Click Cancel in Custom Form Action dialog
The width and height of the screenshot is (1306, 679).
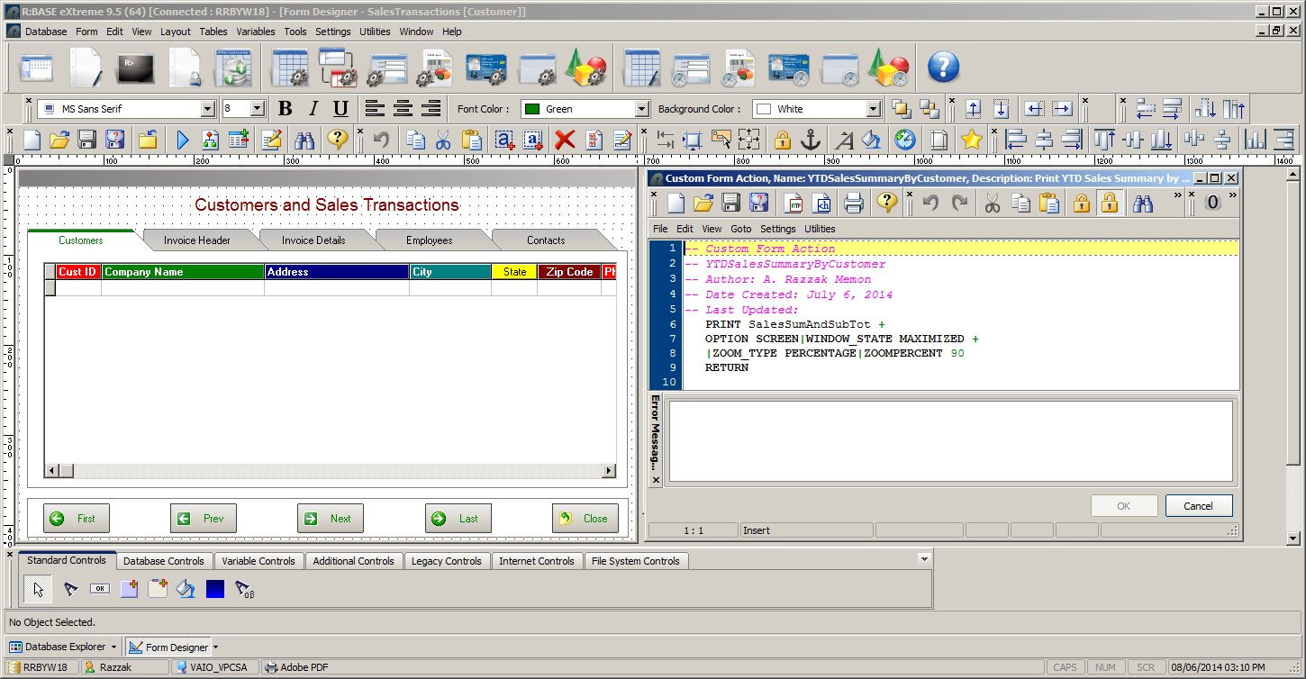[x=1198, y=506]
